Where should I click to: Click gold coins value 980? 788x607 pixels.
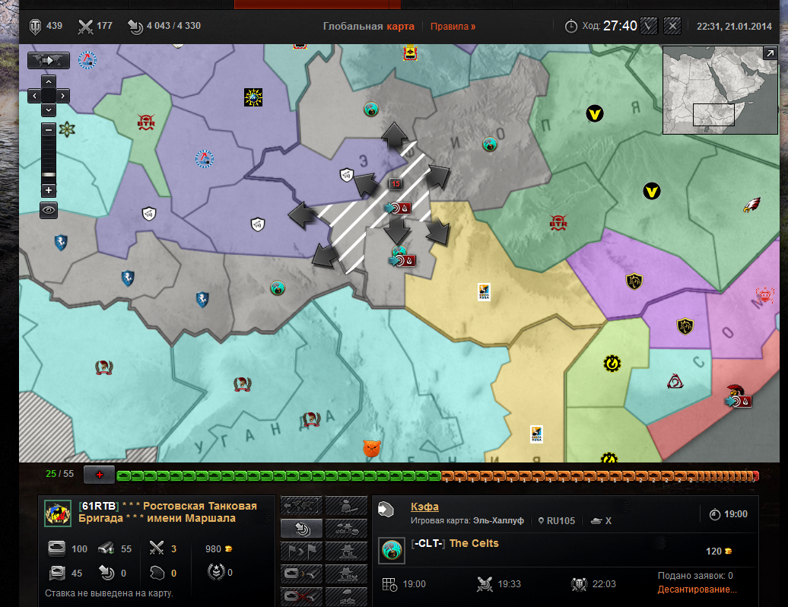218,548
